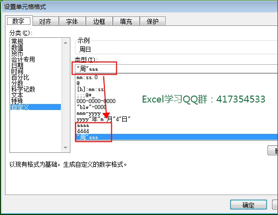The width and height of the screenshot is (278, 215).
Task: Select 科学记数 category
Action: (35, 89)
